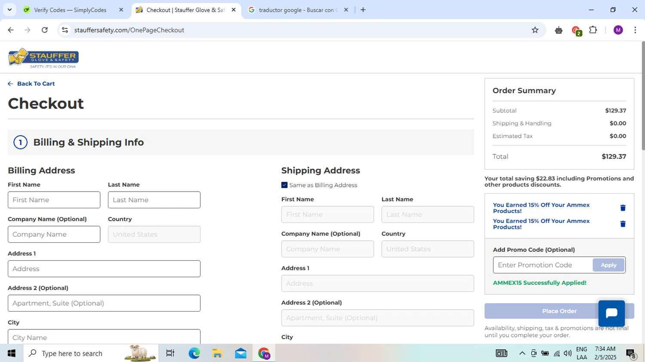Delete the second Ammex 15% off promotion
Viewport: 645px width, 362px height.
pos(623,224)
